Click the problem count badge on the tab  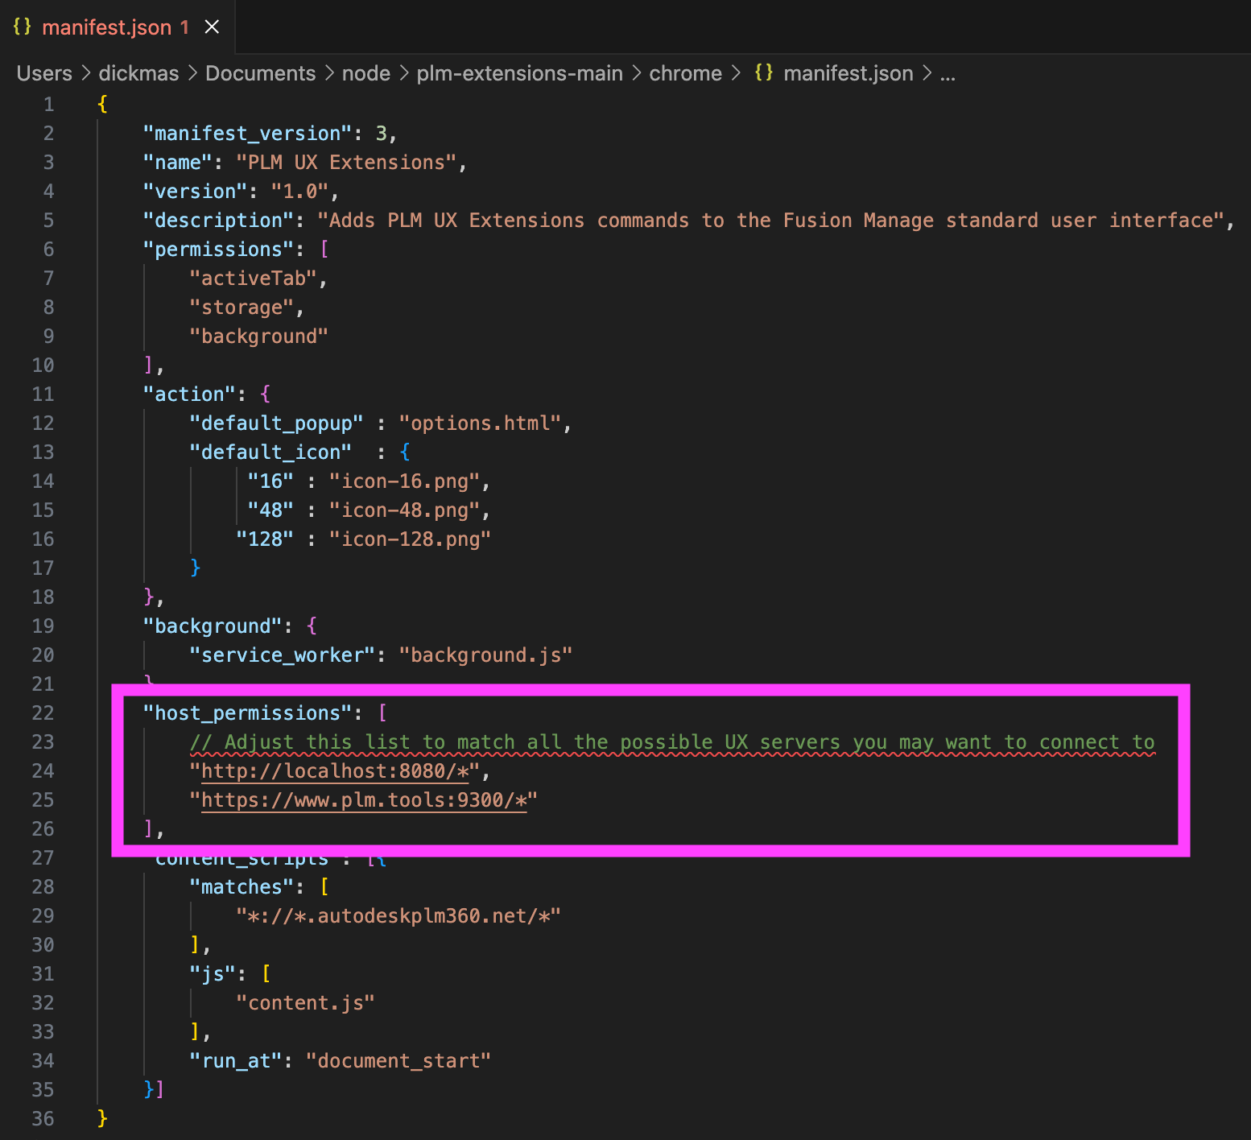(x=184, y=27)
